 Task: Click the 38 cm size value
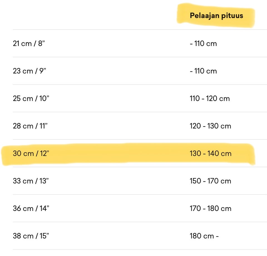[23, 236]
